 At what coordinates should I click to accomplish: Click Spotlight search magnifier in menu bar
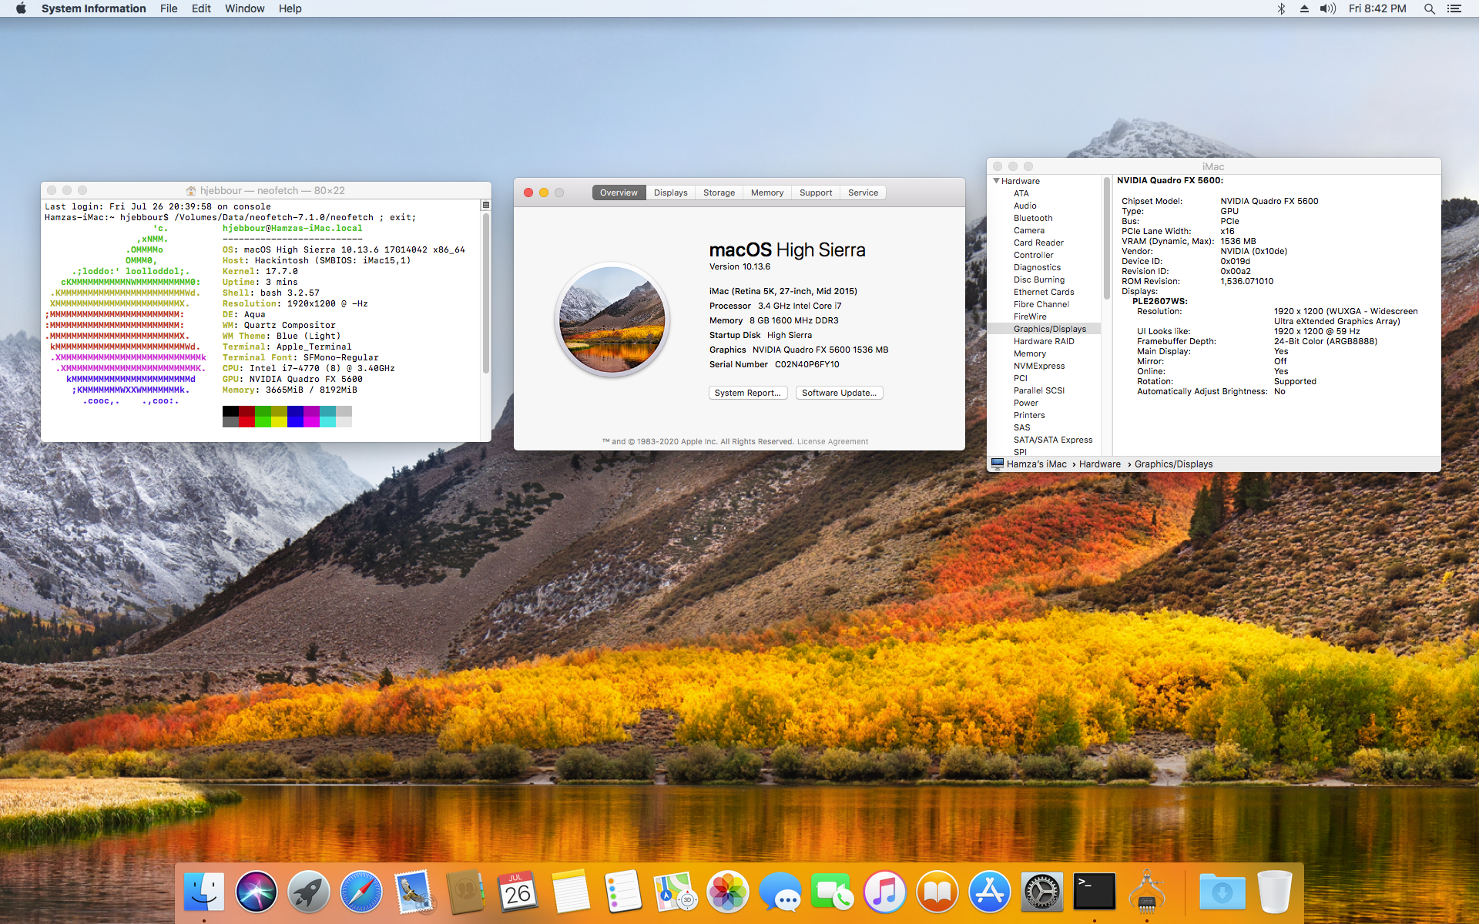(x=1429, y=8)
